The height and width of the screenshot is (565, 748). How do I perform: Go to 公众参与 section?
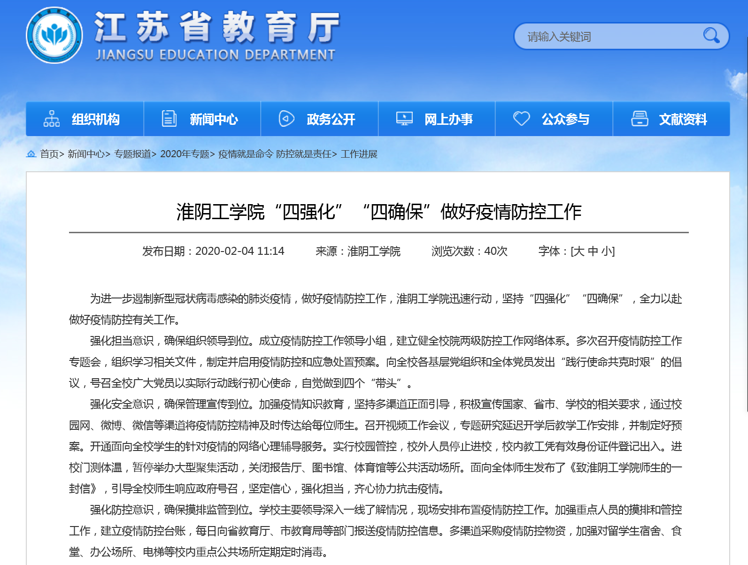click(565, 119)
